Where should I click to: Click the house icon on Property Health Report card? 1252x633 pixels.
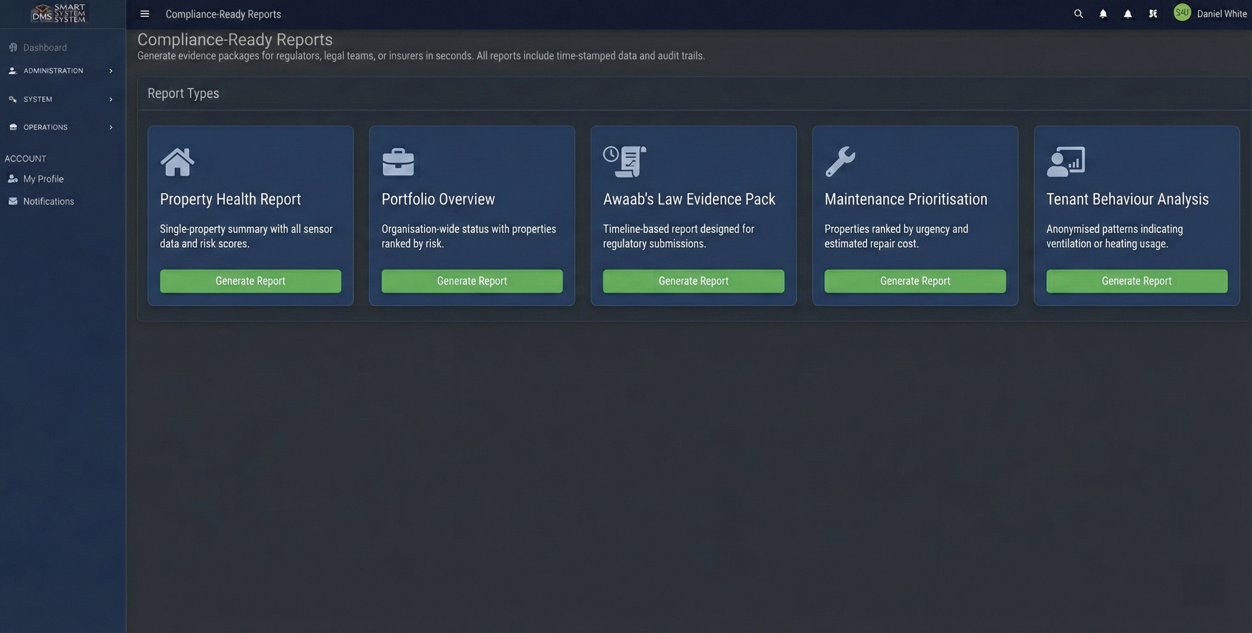pyautogui.click(x=177, y=162)
